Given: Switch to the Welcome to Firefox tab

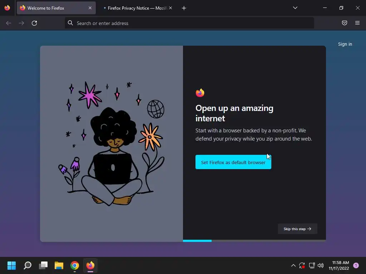Looking at the screenshot, I should (56, 8).
